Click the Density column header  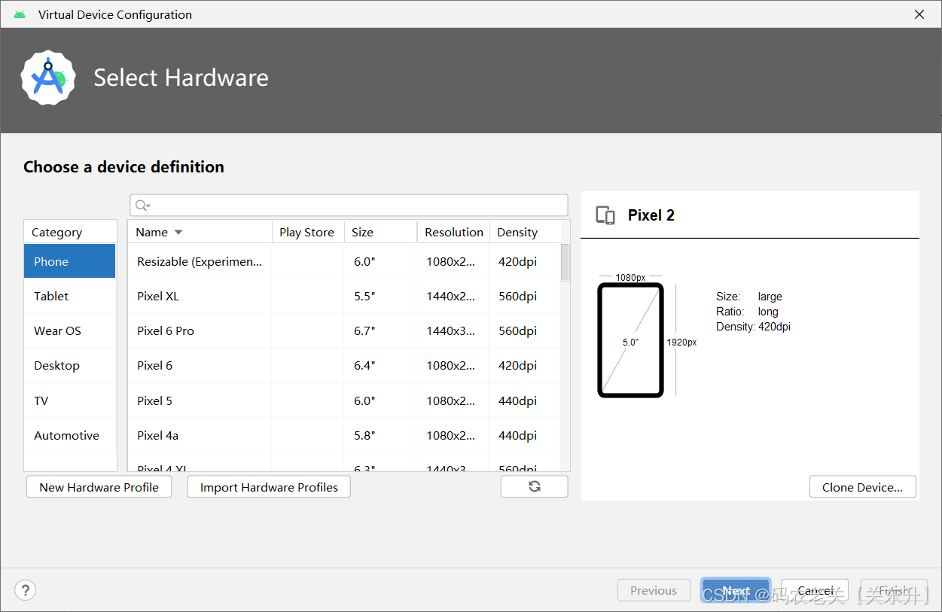pos(526,232)
